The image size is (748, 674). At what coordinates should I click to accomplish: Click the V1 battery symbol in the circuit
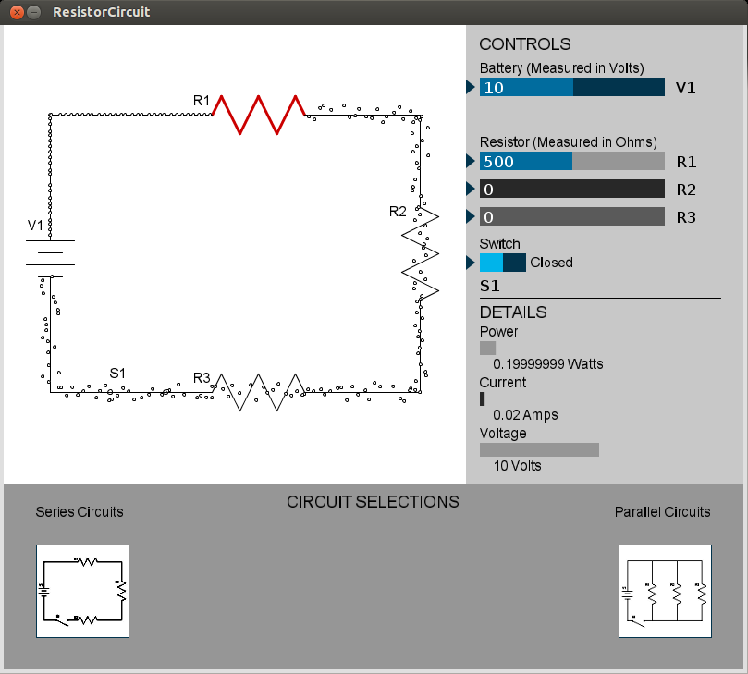click(50, 258)
